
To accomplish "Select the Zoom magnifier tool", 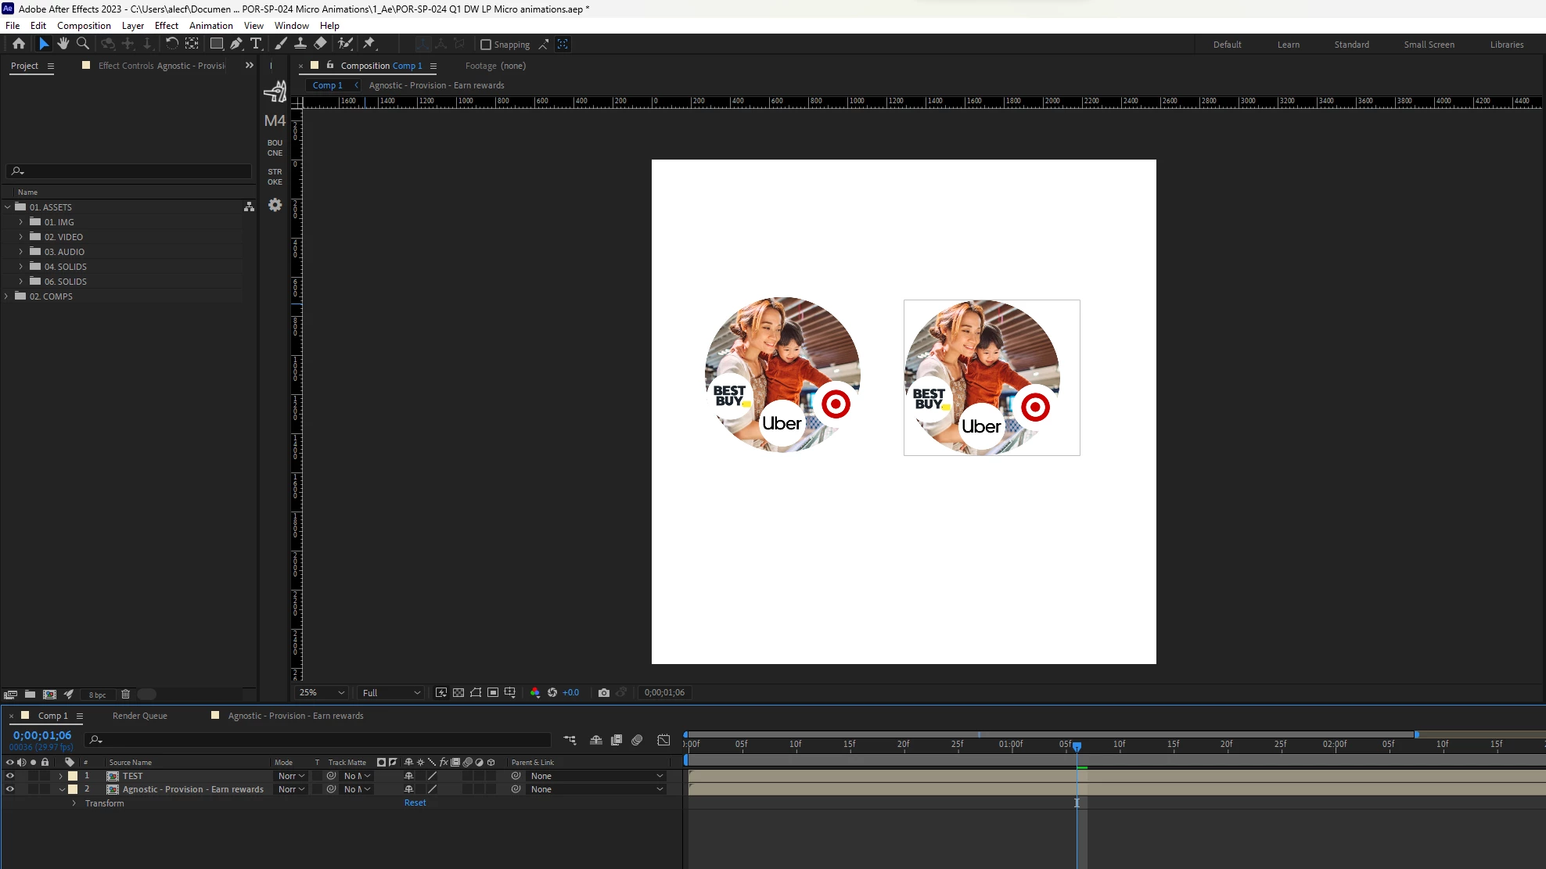I will (83, 44).
